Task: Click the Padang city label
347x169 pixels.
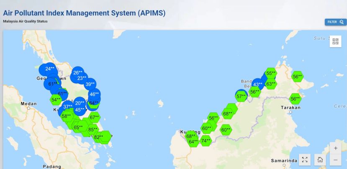Action: [52, 166]
